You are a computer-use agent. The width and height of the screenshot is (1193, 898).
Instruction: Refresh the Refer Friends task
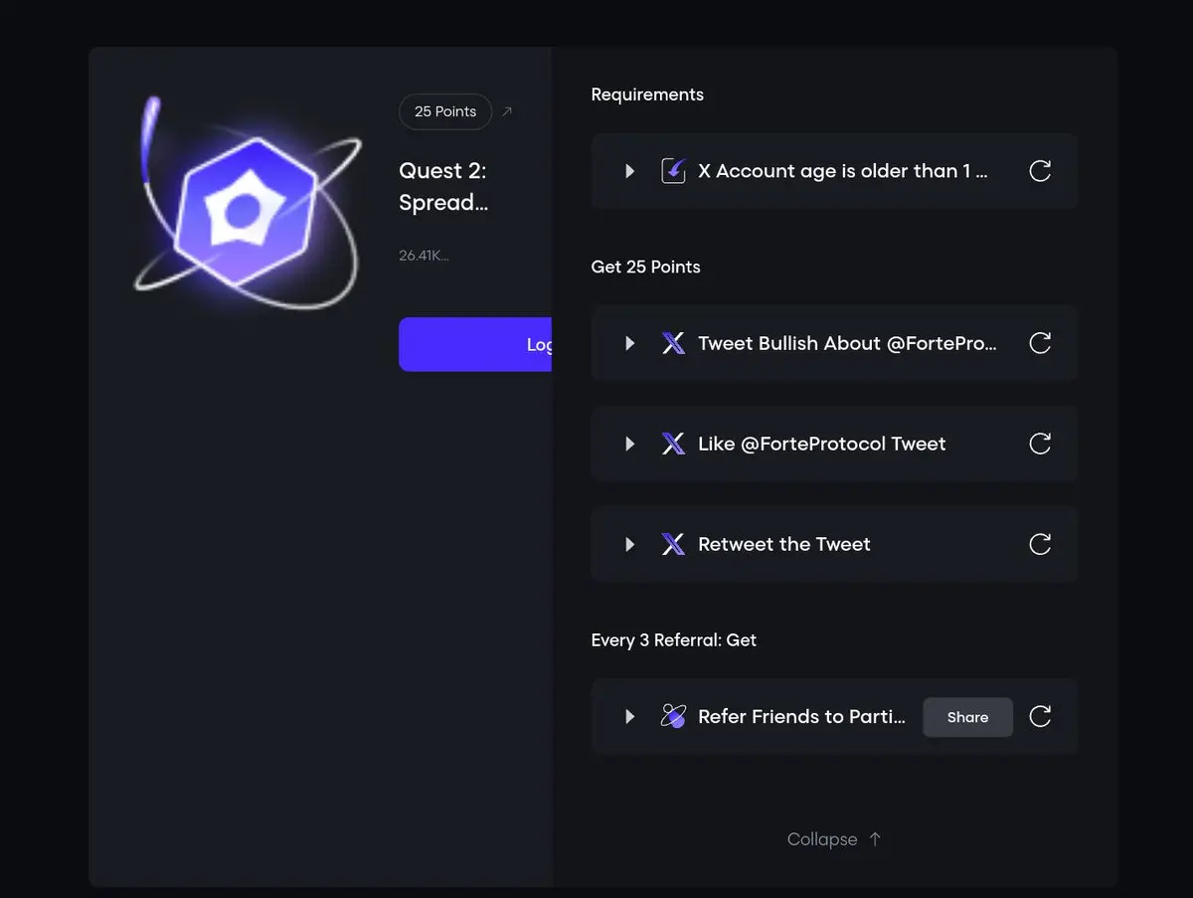pos(1040,716)
